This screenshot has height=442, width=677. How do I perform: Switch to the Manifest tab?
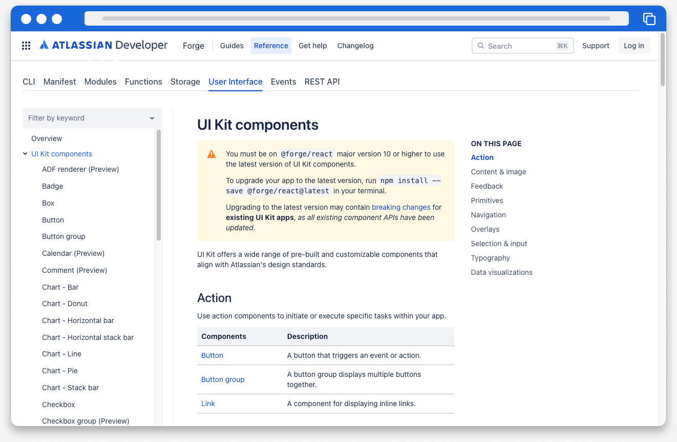(60, 82)
